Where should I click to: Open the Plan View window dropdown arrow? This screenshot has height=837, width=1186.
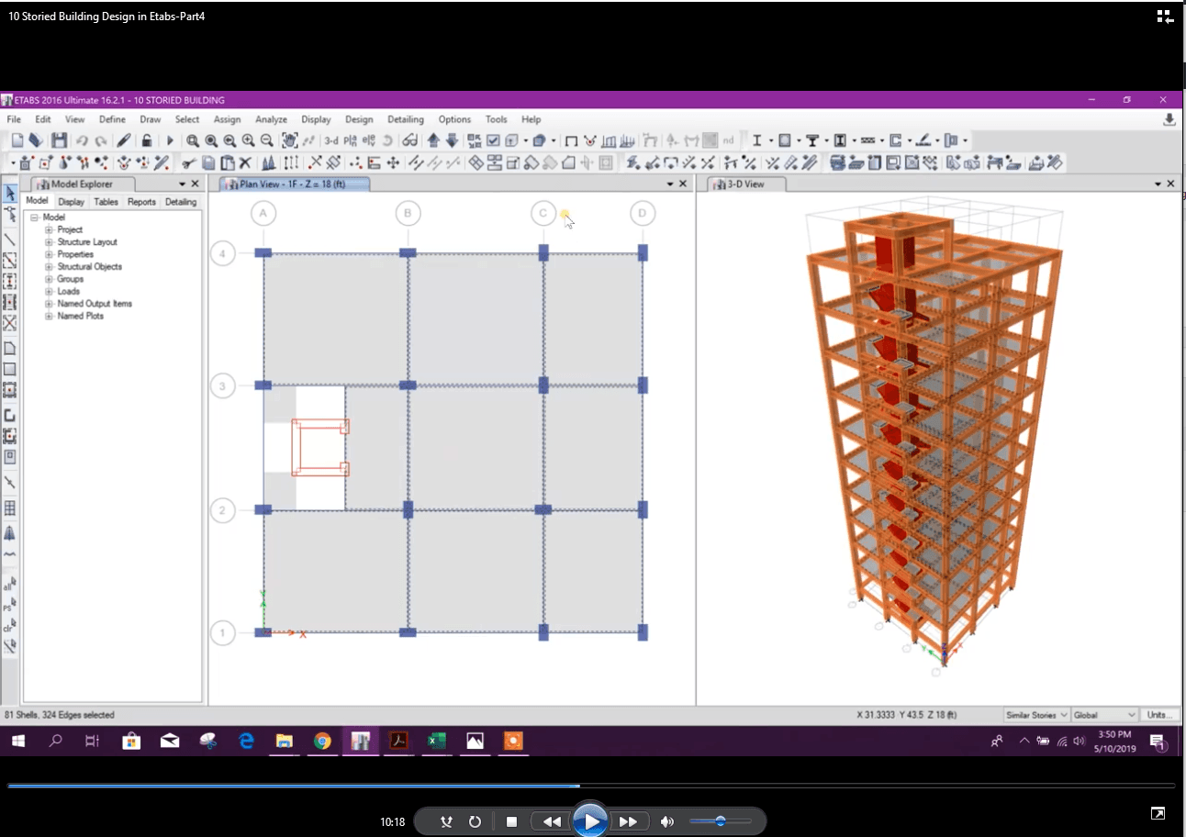pyautogui.click(x=669, y=184)
